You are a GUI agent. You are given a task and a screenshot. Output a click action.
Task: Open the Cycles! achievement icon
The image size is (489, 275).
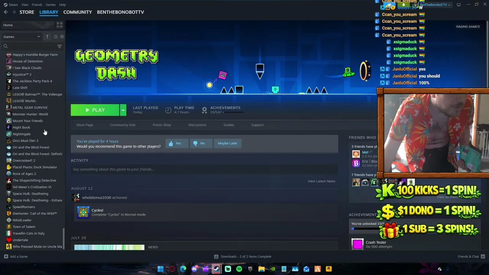pos(83,212)
